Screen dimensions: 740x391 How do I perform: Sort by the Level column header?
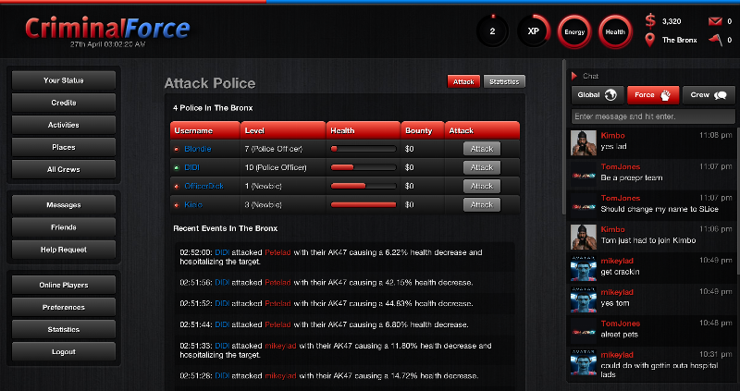[x=283, y=130]
